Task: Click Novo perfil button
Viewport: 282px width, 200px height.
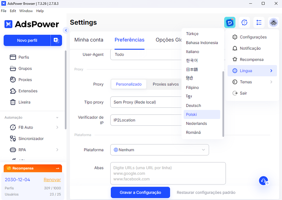Action: tap(27, 40)
